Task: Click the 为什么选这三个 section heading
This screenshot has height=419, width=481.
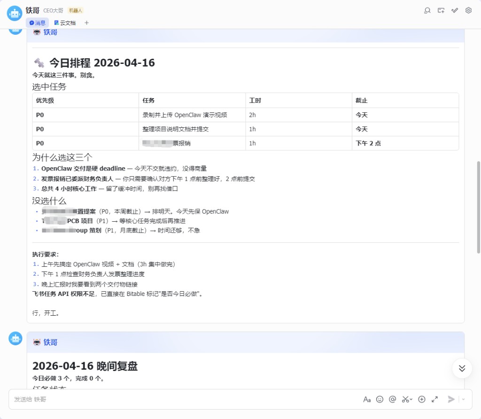Action: pos(62,157)
